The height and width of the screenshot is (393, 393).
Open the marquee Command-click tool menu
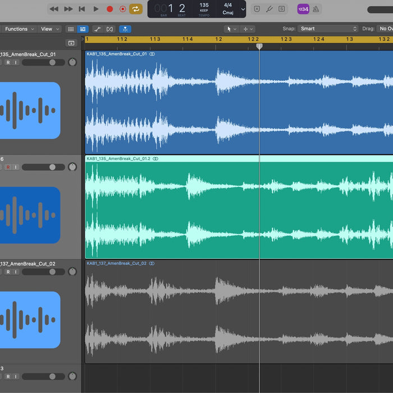click(248, 29)
